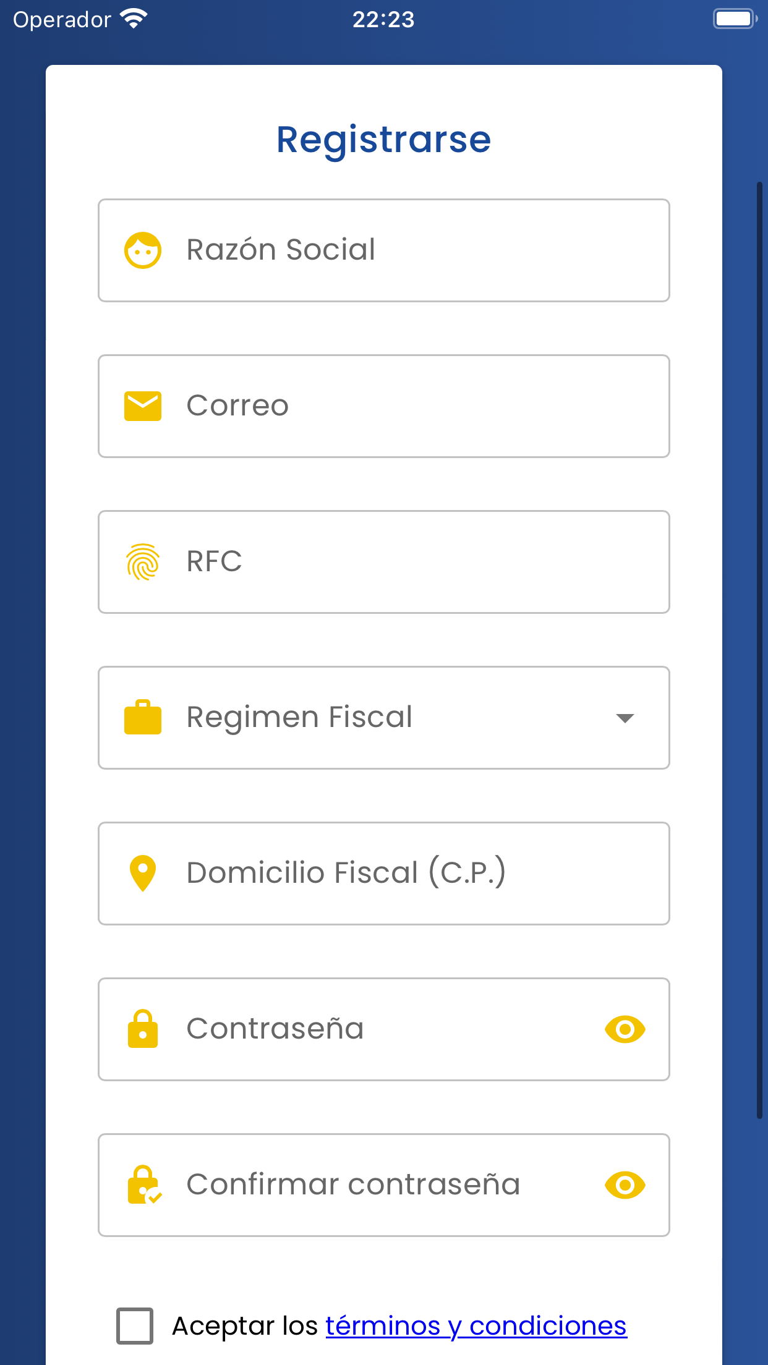
Task: Show the Confirmar contraseña text with eye icon
Action: [625, 1185]
